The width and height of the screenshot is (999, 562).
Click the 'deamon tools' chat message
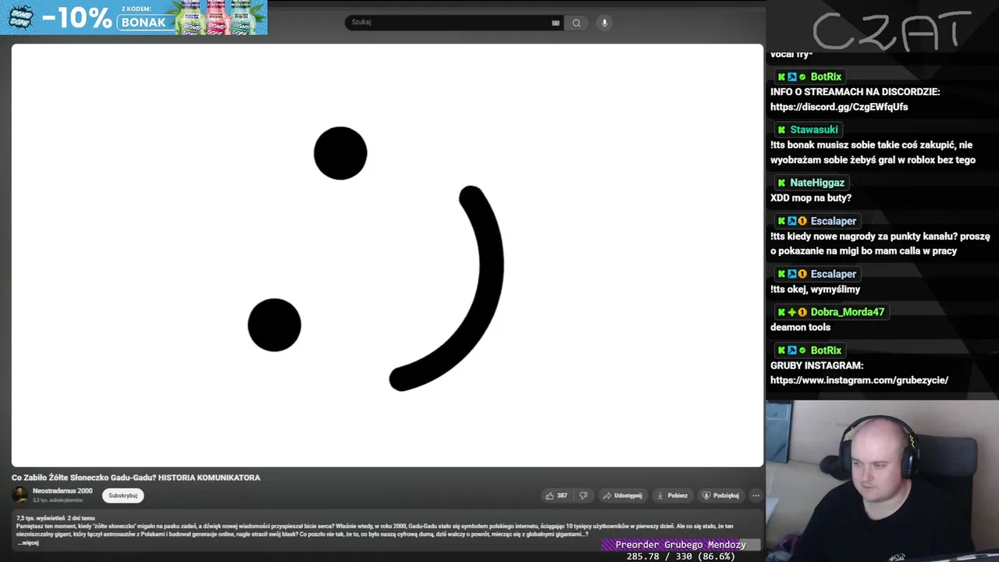click(x=800, y=327)
